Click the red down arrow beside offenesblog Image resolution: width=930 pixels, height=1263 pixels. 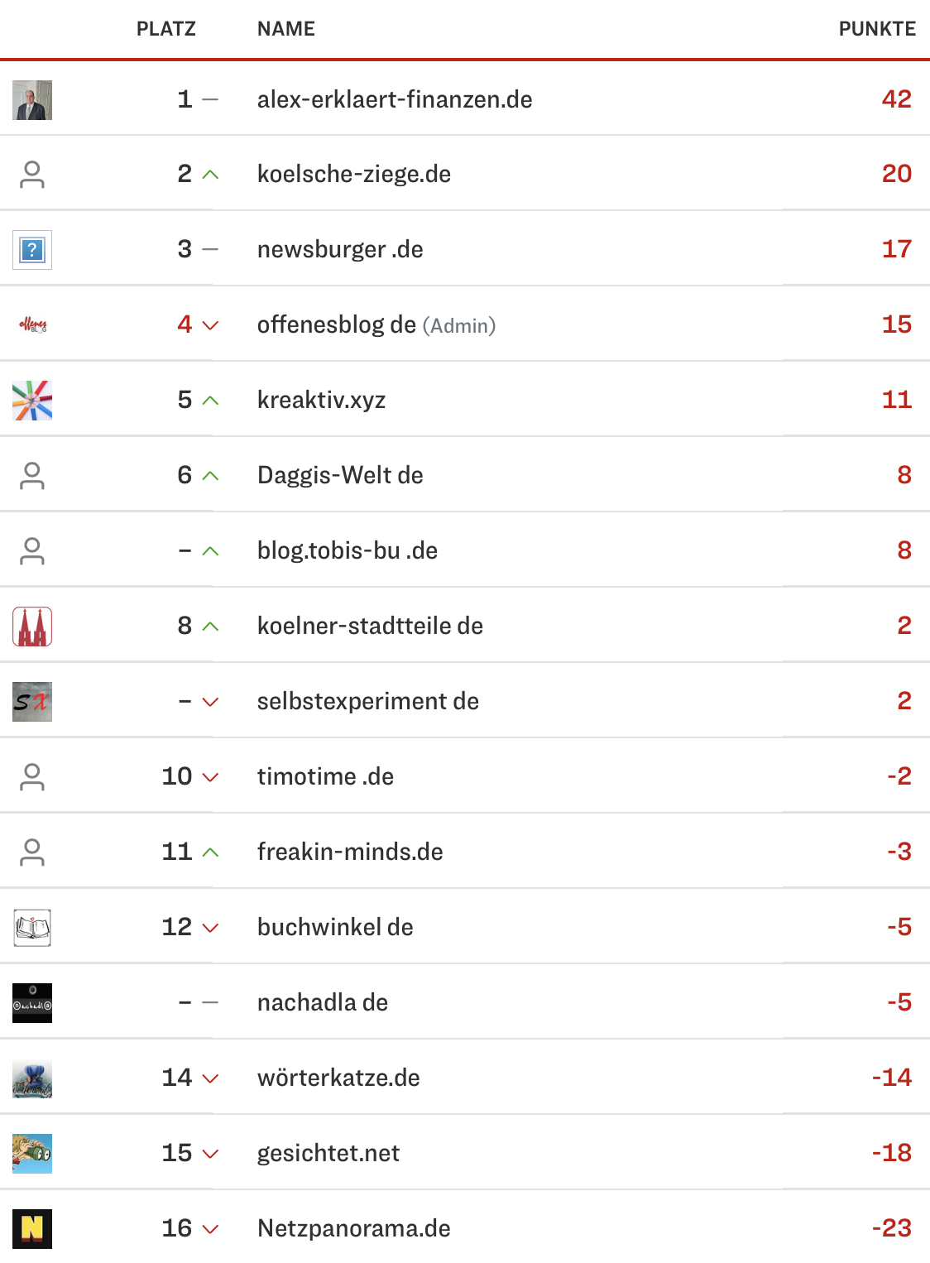(211, 325)
